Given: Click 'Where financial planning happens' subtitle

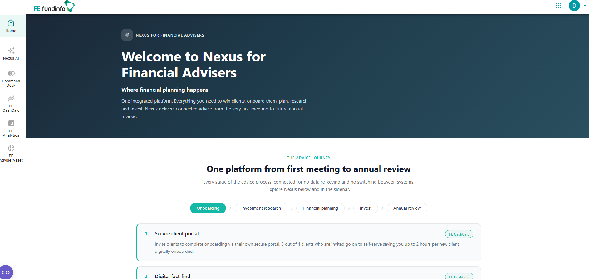Looking at the screenshot, I should click(x=165, y=90).
